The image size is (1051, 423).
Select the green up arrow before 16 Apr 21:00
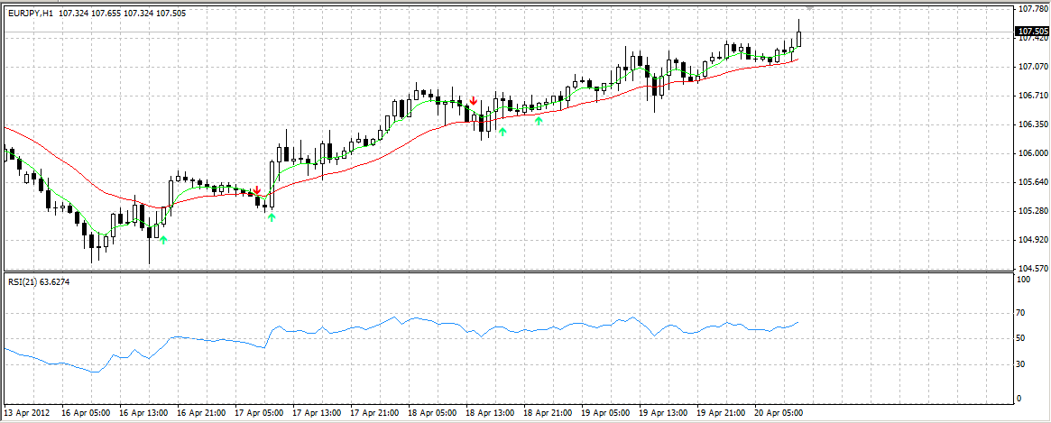(163, 239)
